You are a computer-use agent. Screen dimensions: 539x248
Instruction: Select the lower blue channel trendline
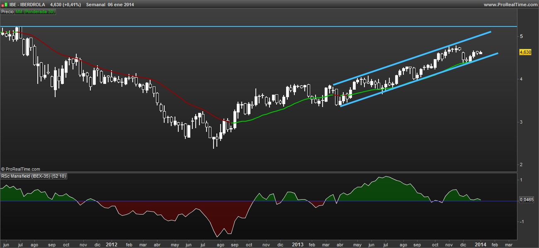click(x=415, y=80)
